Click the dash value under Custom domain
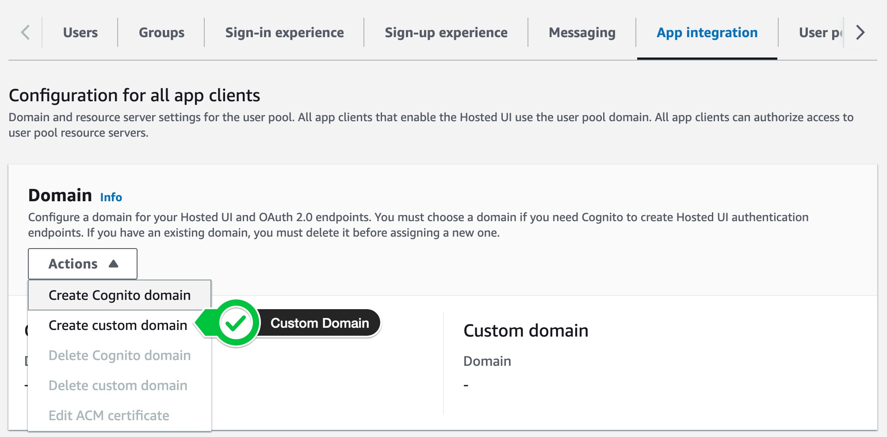 tap(466, 385)
